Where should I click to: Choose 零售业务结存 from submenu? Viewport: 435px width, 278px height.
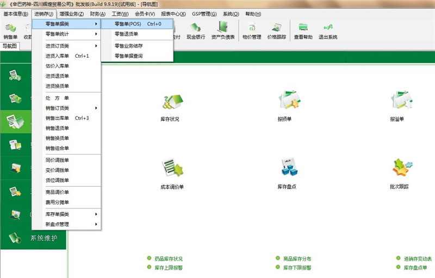coord(137,46)
